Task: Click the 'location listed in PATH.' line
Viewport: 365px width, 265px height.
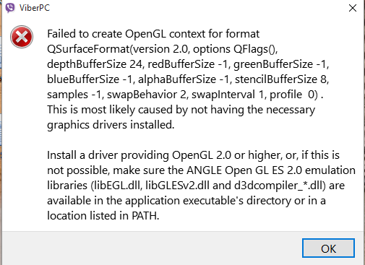Action: pos(103,216)
